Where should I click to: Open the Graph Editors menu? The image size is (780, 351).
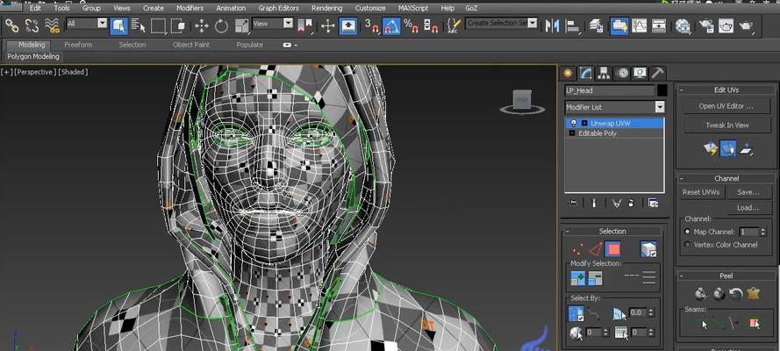point(279,8)
